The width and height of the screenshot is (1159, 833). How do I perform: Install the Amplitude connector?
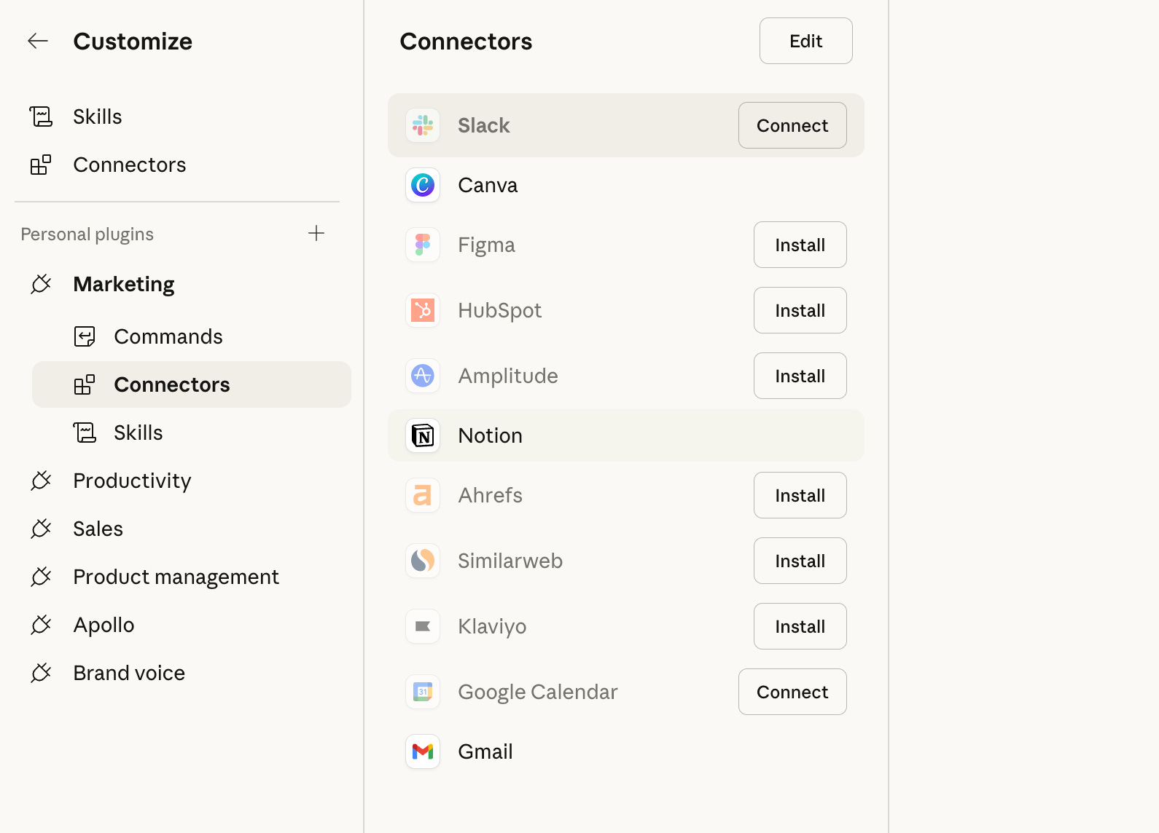click(800, 376)
